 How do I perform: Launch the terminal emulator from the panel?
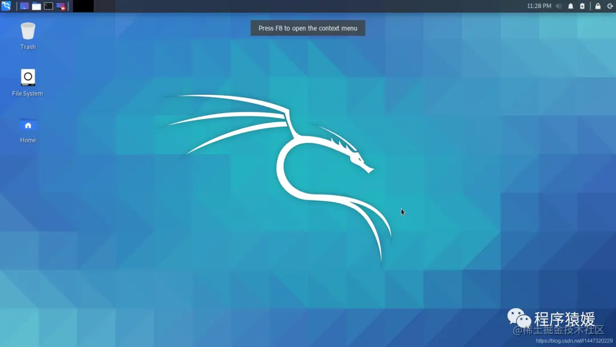(x=48, y=6)
